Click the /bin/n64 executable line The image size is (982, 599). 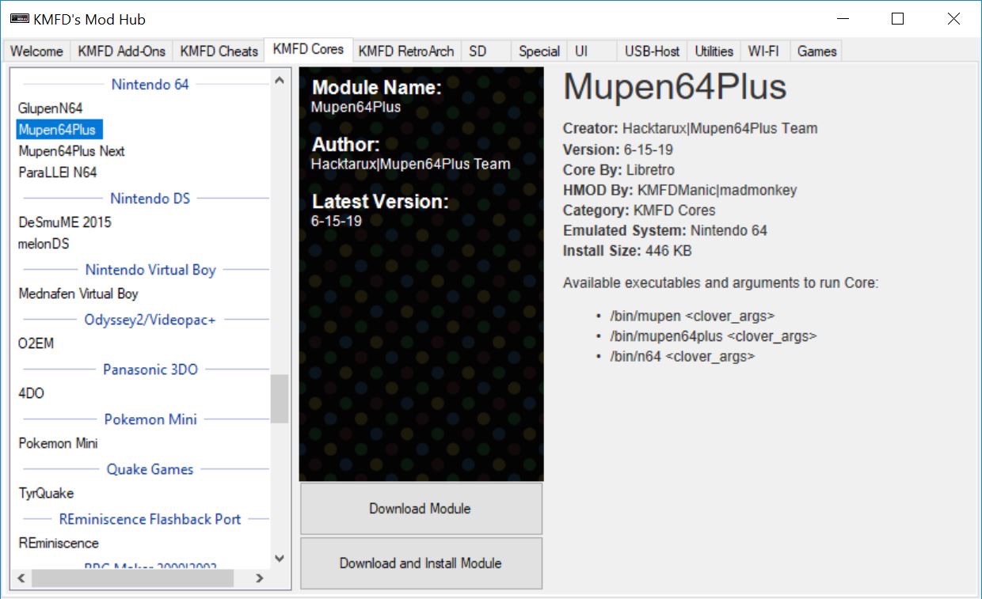[x=682, y=357]
